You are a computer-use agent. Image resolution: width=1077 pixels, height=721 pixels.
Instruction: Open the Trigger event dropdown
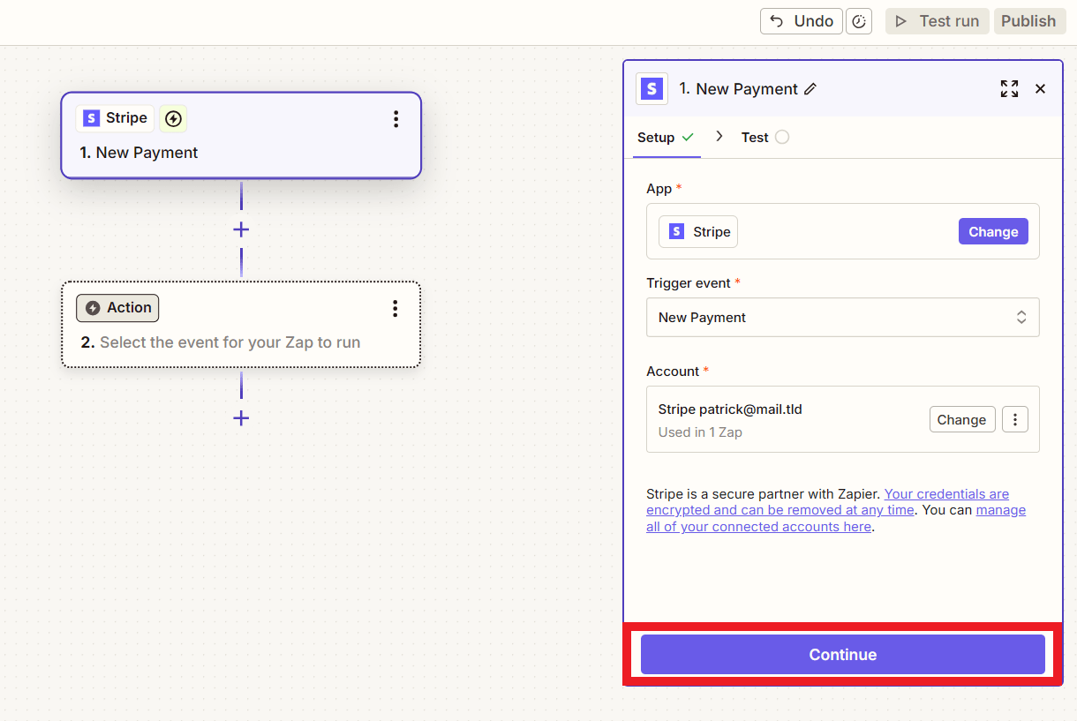tap(842, 318)
